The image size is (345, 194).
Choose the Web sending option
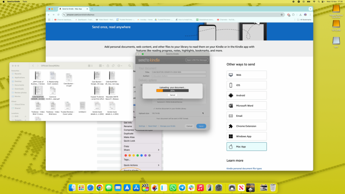click(246, 75)
